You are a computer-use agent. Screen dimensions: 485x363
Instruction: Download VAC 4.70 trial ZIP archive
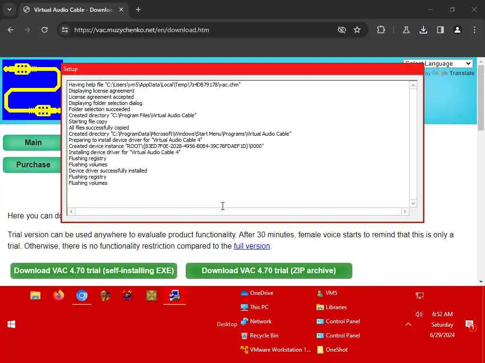coord(269,271)
